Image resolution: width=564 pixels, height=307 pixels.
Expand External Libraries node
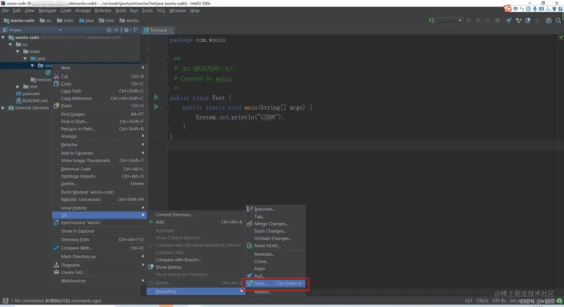(x=3, y=108)
